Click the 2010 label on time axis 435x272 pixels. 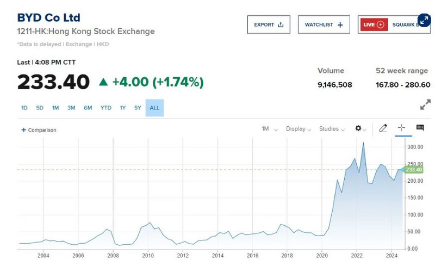148,255
